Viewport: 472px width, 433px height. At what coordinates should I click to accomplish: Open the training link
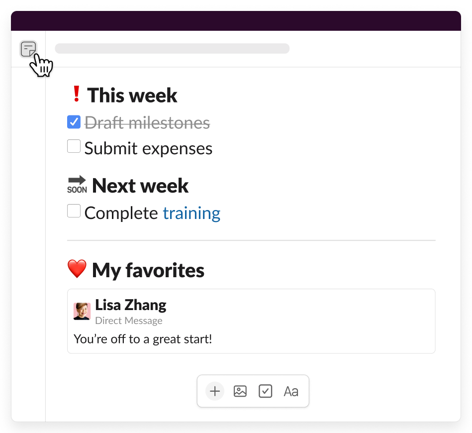191,213
